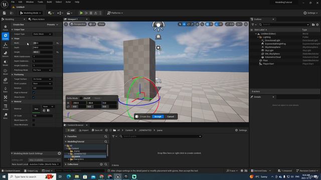The image size is (321, 180).
Task: Enable the World Space UV checkbox
Action: pyautogui.click(x=34, y=120)
